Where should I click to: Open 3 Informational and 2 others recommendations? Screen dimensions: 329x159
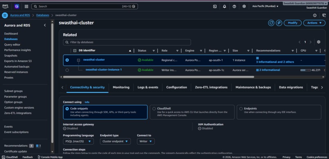pos(275,62)
